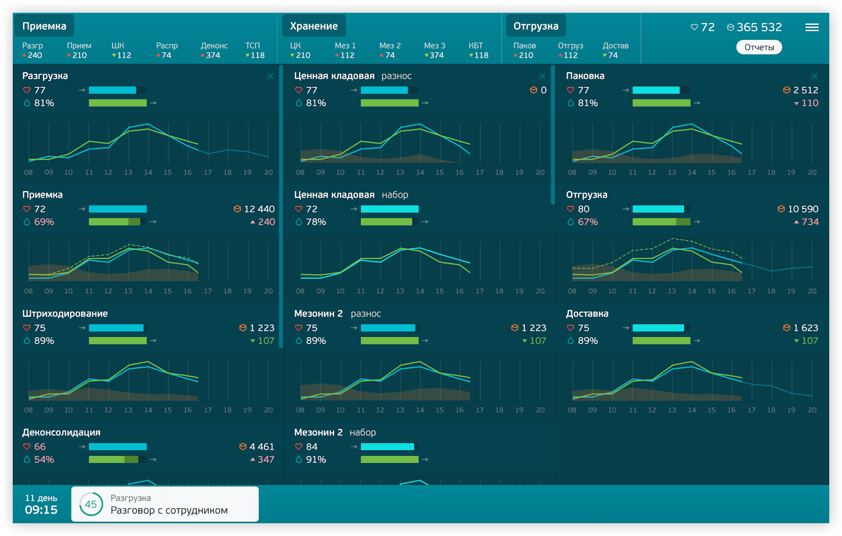Click the green progress bar in Отгрузка card

[661, 222]
